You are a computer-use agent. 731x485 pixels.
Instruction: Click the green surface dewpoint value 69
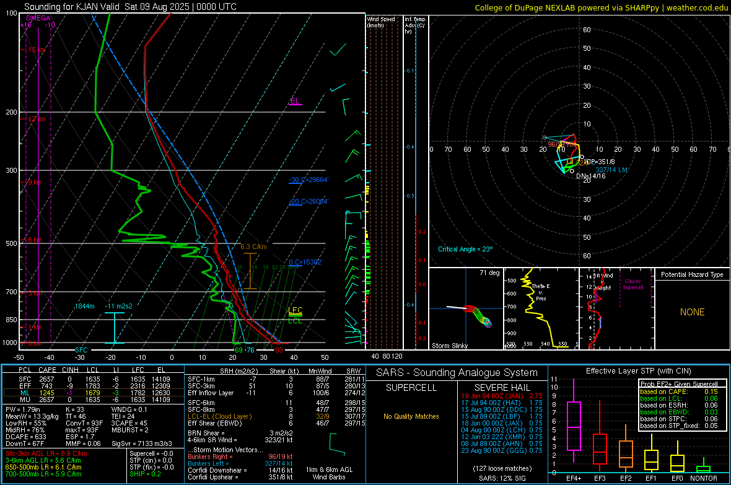point(239,350)
